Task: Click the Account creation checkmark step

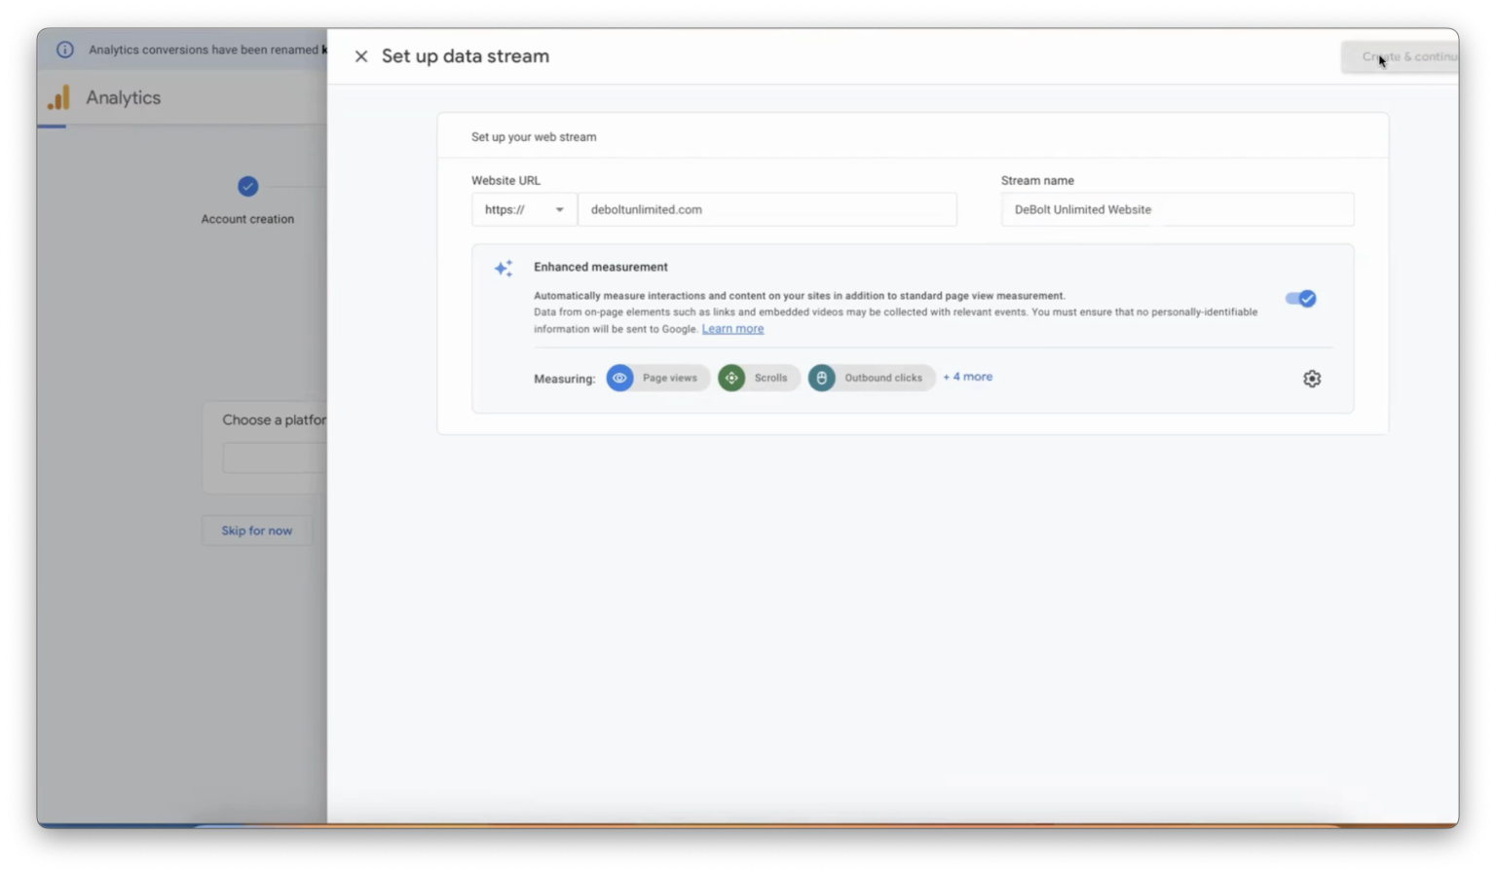Action: pos(247,186)
